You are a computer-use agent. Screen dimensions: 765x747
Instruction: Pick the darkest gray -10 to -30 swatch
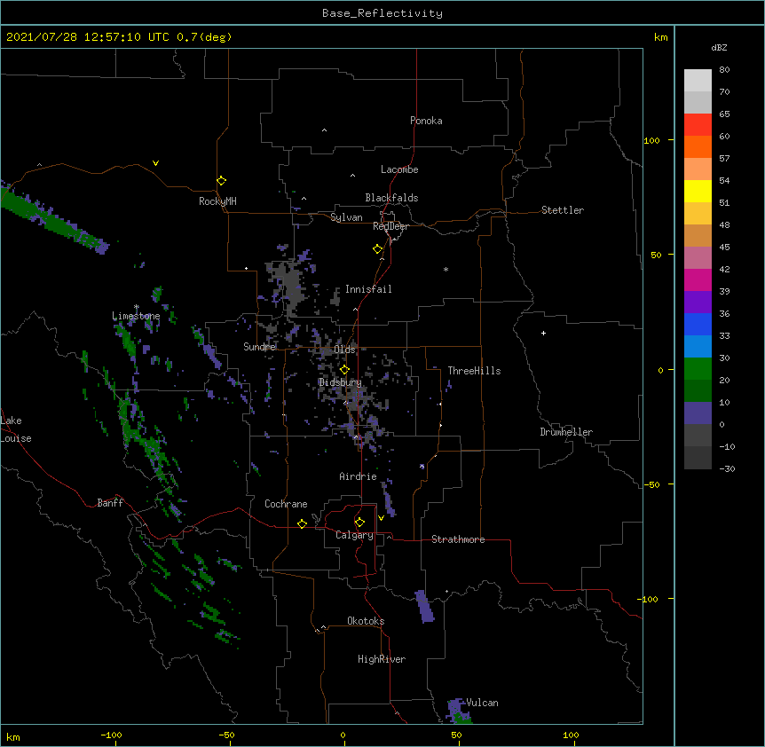(x=698, y=458)
